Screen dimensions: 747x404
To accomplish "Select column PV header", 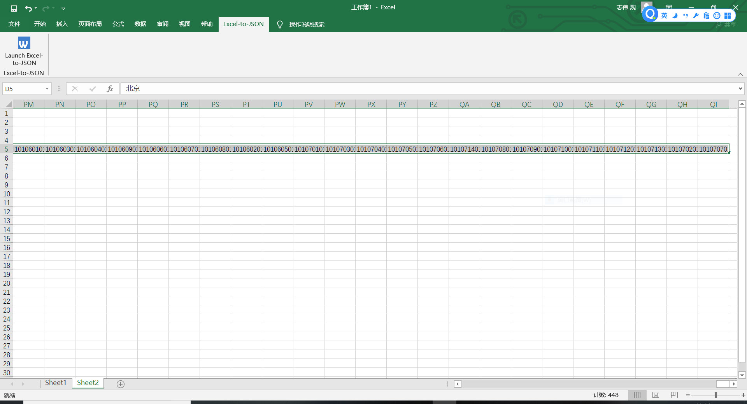I will coord(309,104).
